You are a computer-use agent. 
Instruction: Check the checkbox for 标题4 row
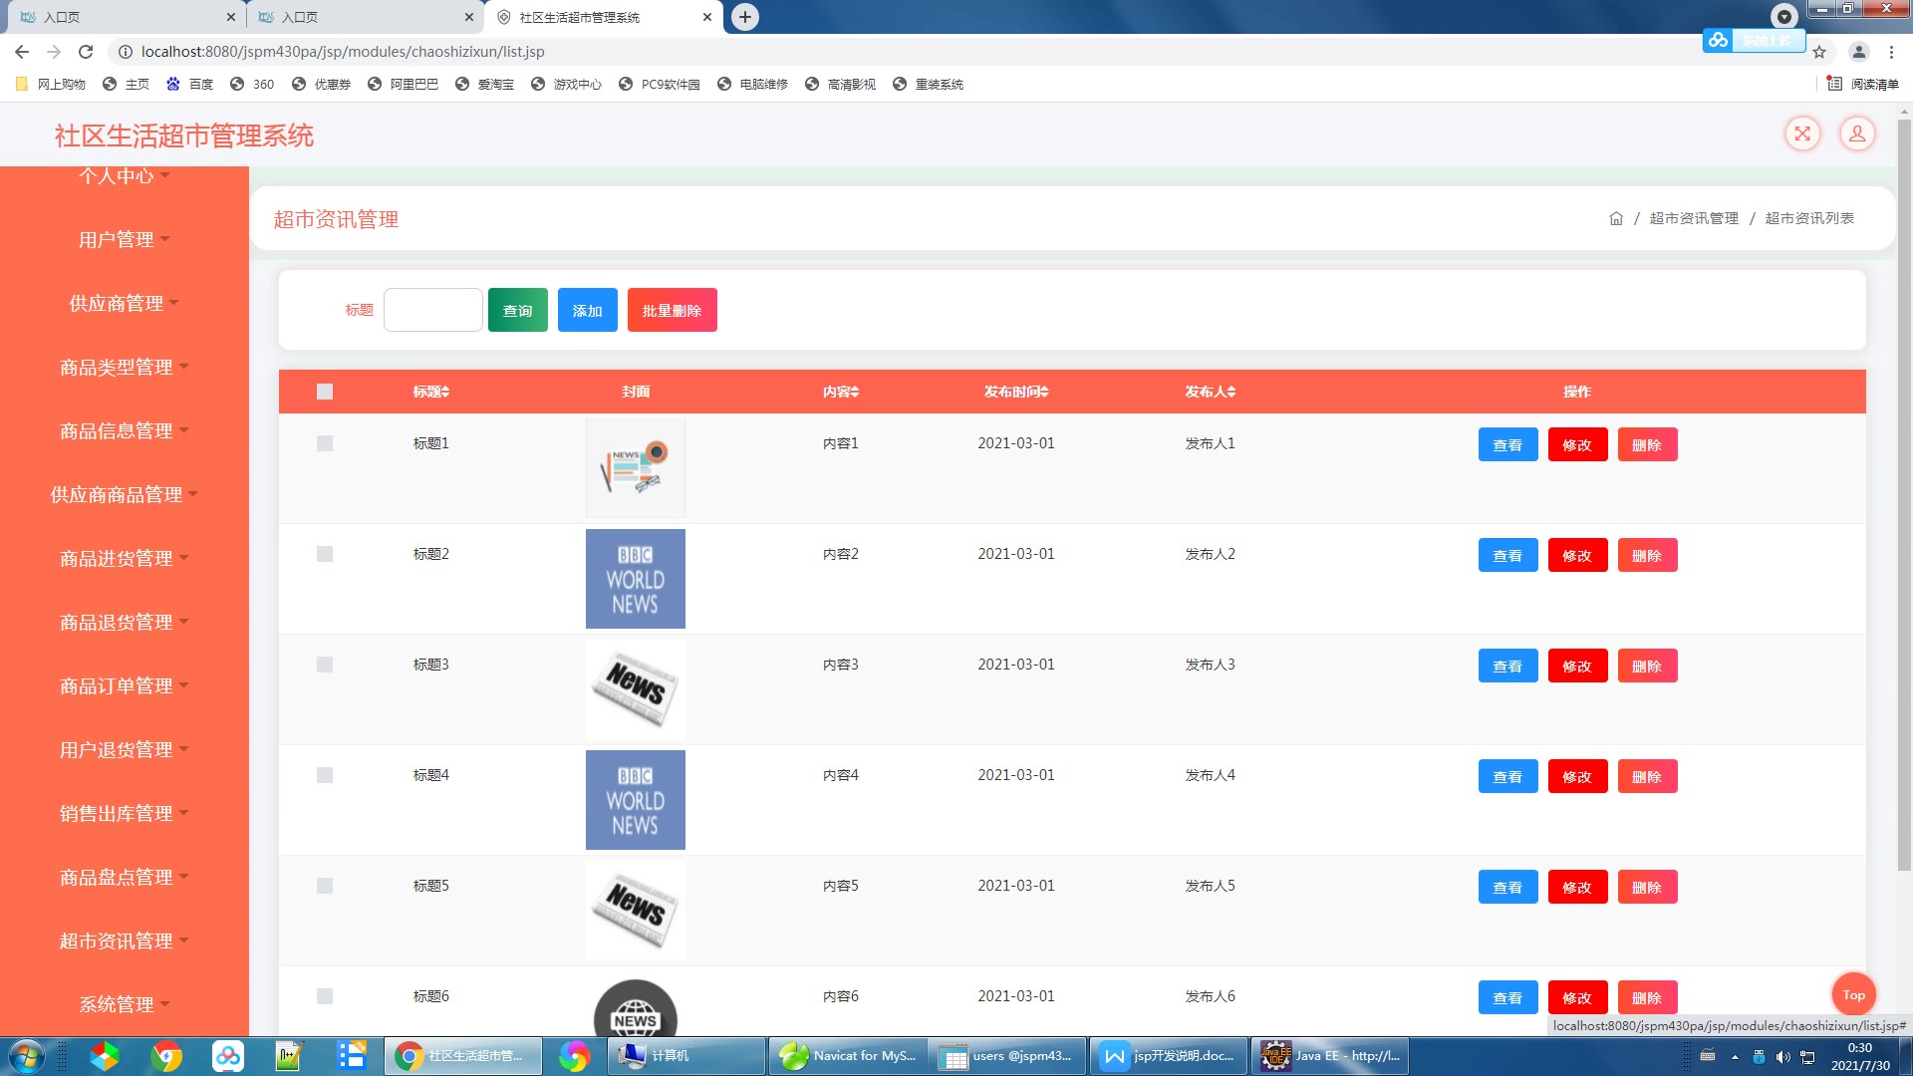(325, 775)
